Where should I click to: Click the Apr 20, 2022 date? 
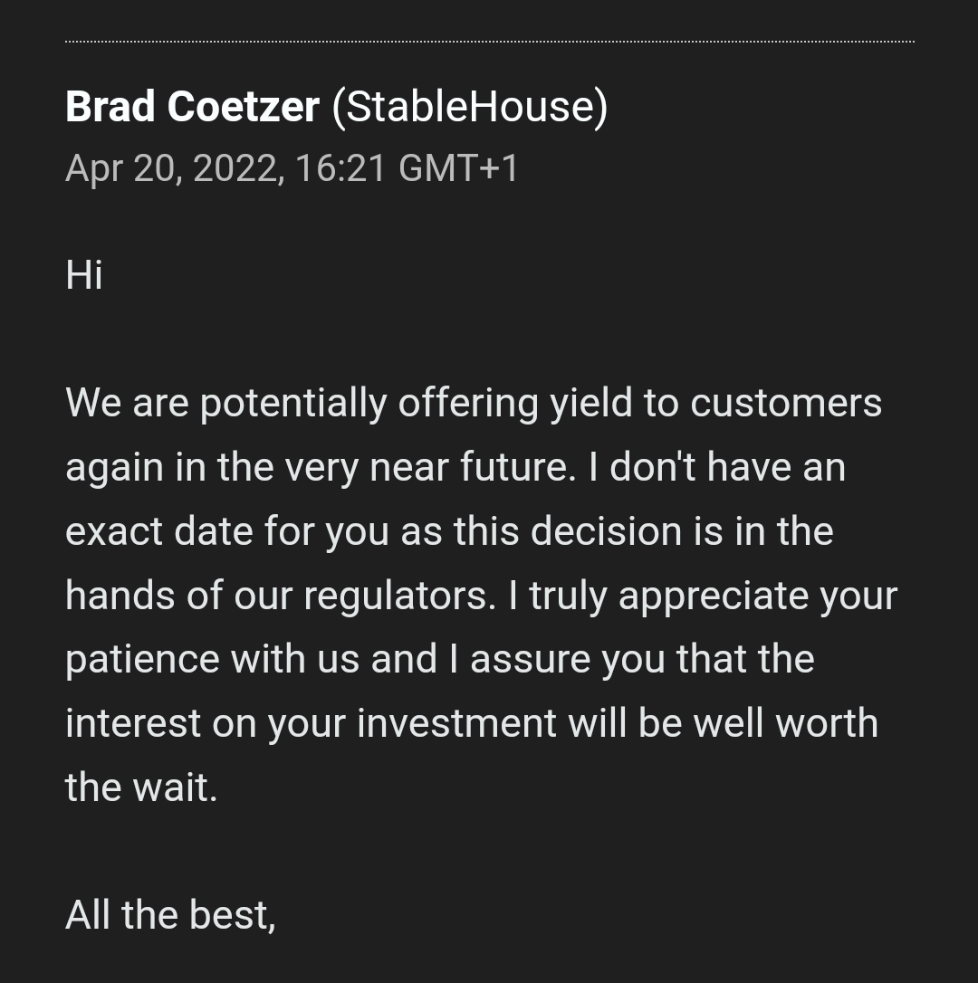(x=171, y=168)
